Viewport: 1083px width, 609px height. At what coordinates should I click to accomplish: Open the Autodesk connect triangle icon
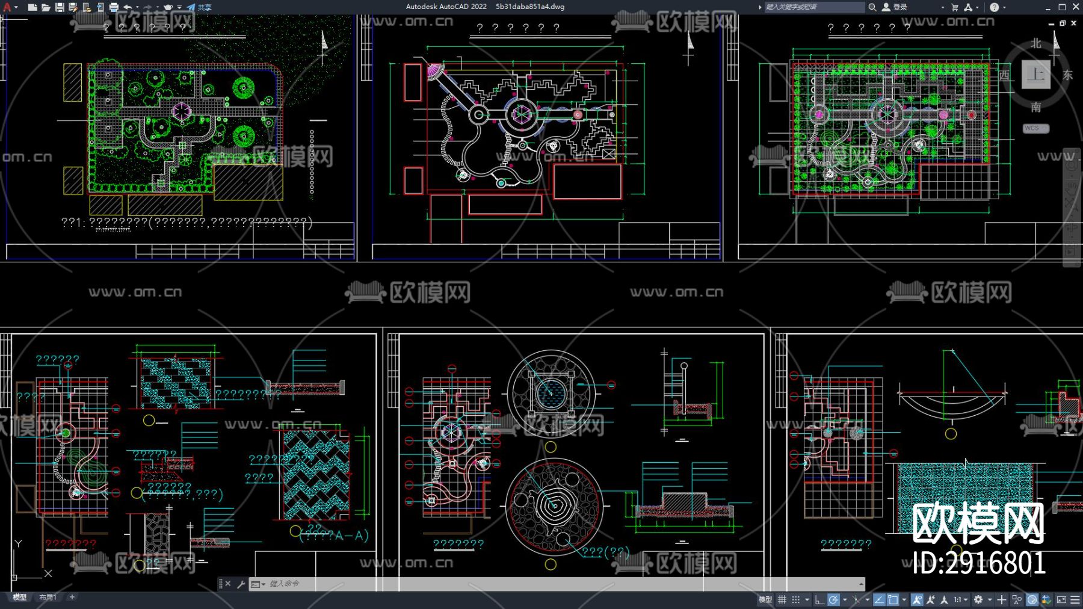pyautogui.click(x=968, y=7)
